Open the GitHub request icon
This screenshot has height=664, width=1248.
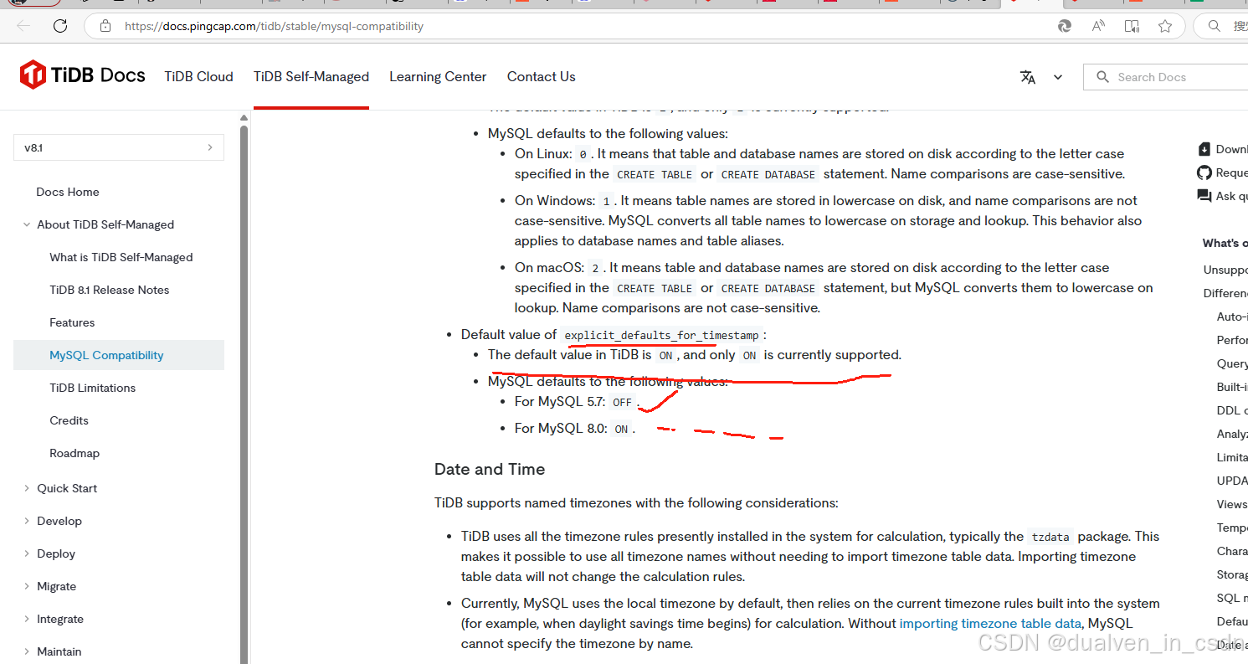(x=1204, y=172)
